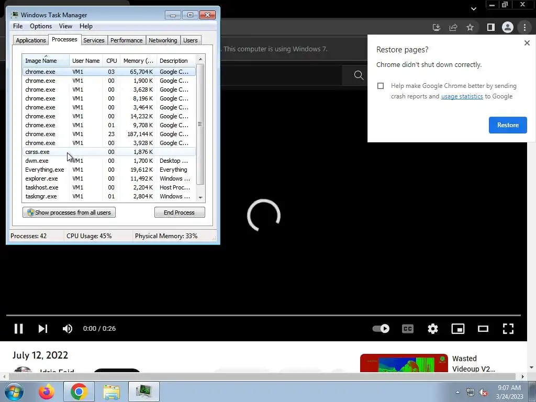The image size is (536, 402).
Task: Open the Wasted Videoup V2 thumbnail
Action: click(x=404, y=363)
